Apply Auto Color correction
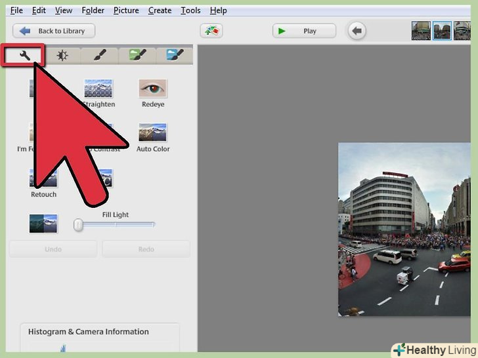Screen dimensions: 478x358 [x=152, y=134]
